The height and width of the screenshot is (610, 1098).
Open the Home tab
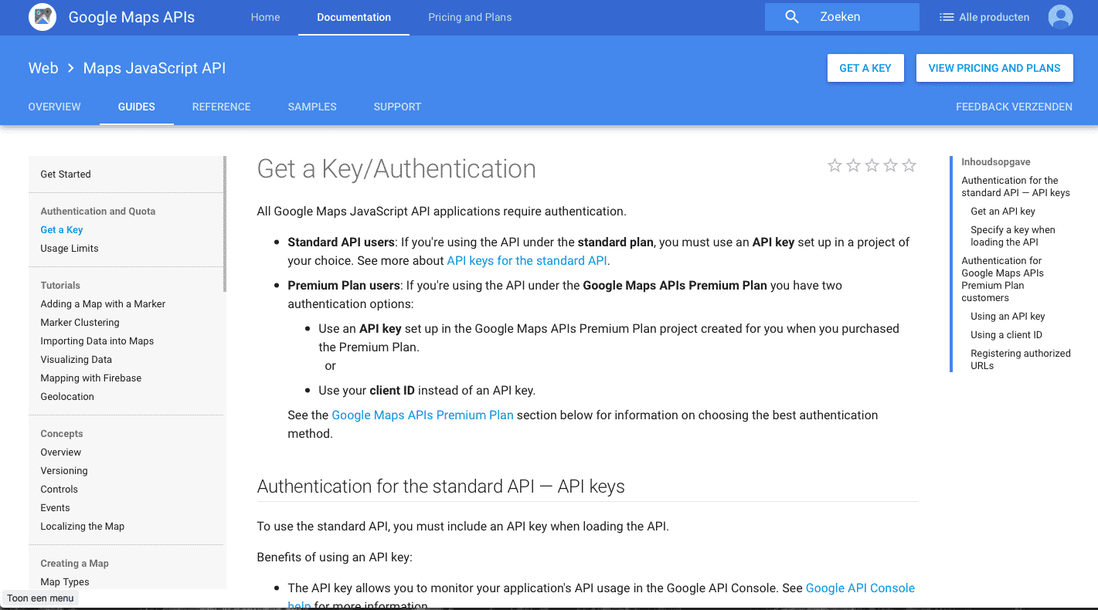(265, 17)
